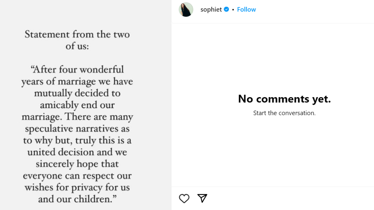This screenshot has height=210, width=374.
Task: Click the closing line "and our children."
Action: (x=77, y=199)
